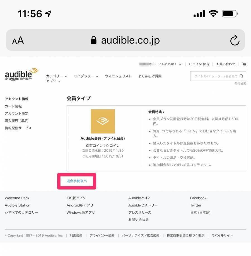Open the iOS版アプリ footer link

click(x=76, y=198)
